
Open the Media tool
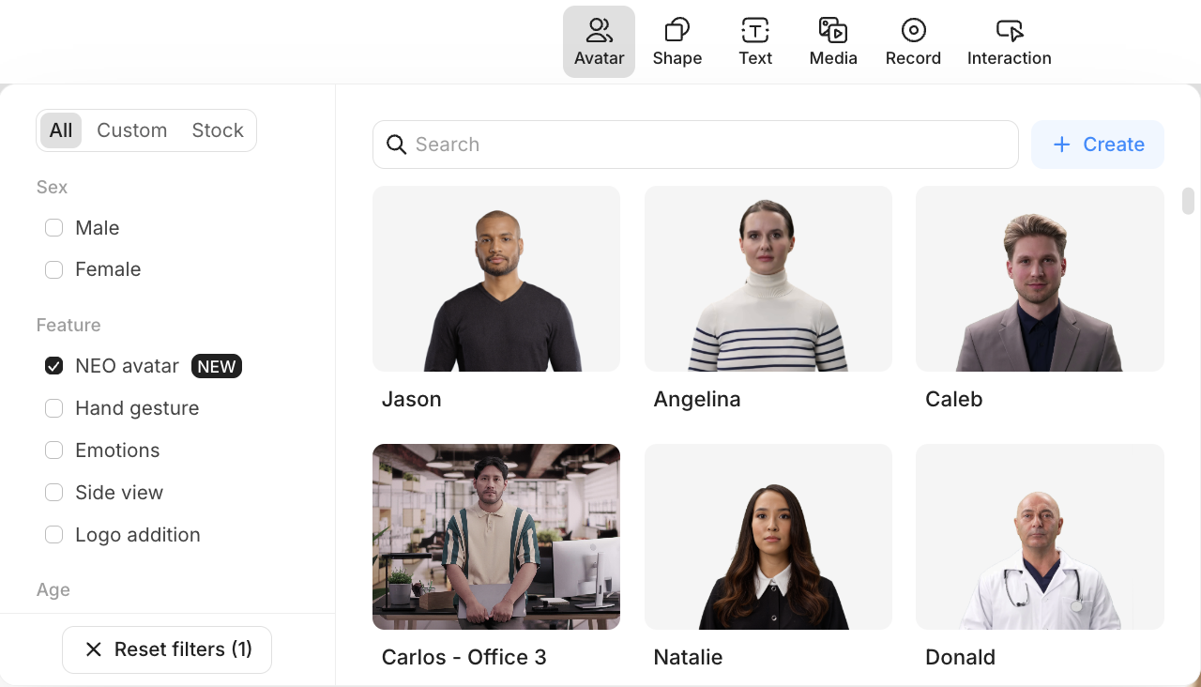pyautogui.click(x=832, y=42)
